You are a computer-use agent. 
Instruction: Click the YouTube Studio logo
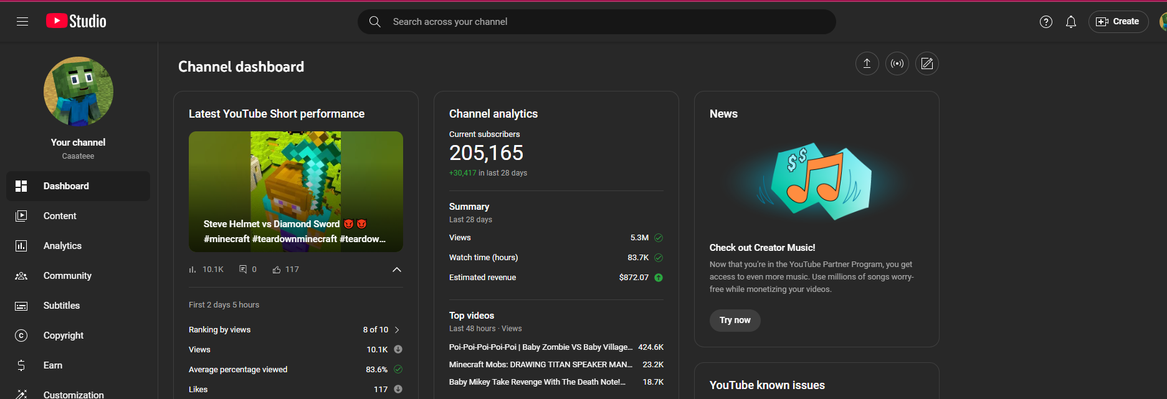pos(76,21)
